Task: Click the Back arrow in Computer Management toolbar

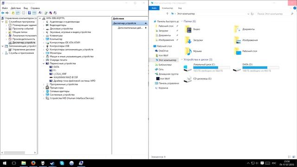Action: click(3, 13)
